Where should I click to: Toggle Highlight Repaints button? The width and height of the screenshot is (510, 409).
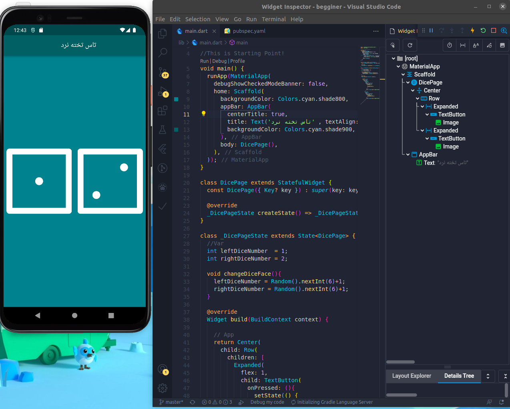pos(489,45)
